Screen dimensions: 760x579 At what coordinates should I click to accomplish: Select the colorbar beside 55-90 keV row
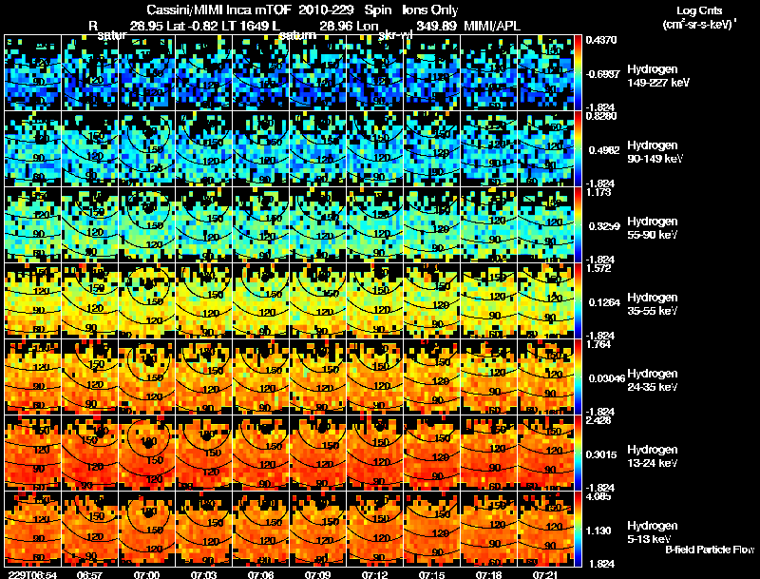(x=578, y=224)
